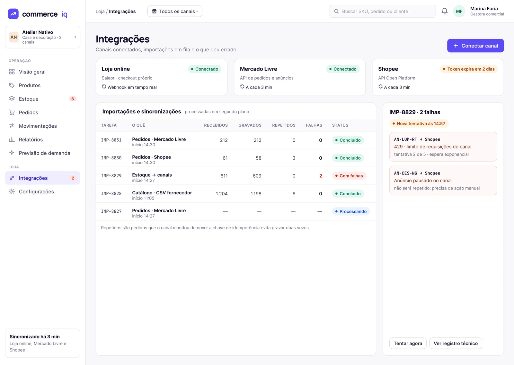Screen dimensions: 514x365
Task: Open the Relatórios menu item
Action: click(x=43, y=140)
